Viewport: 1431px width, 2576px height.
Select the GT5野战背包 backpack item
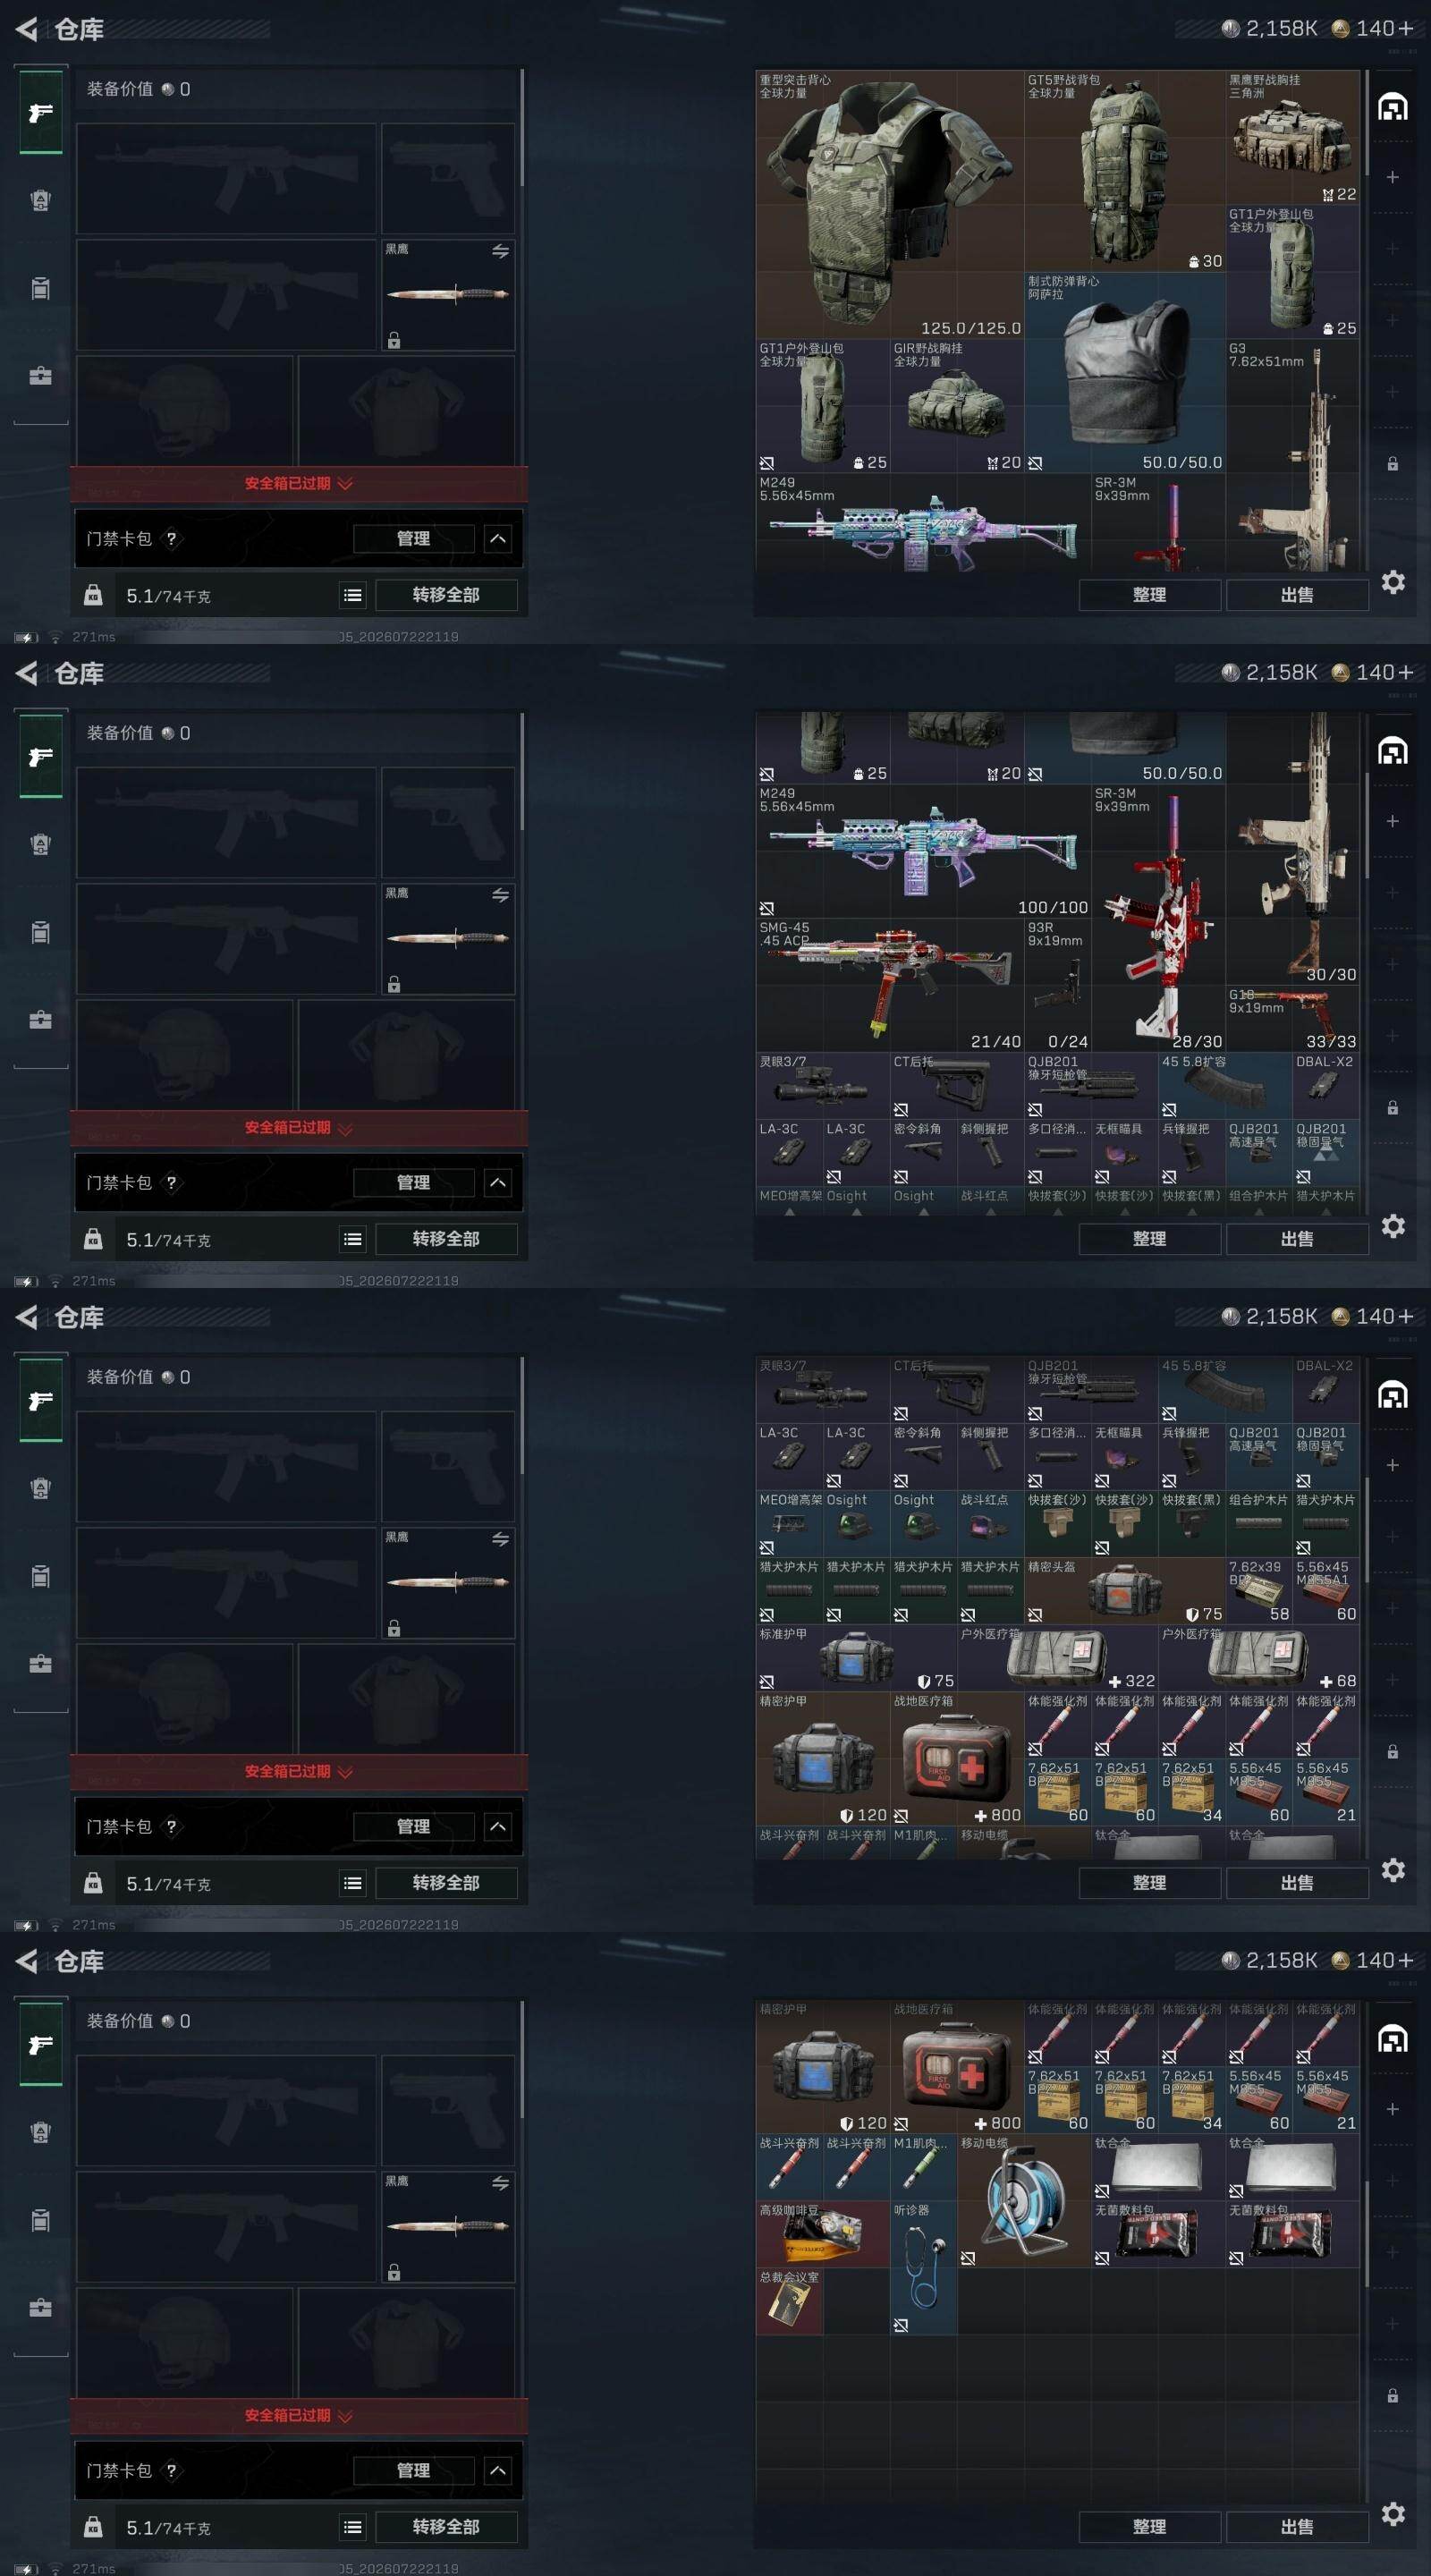coord(1124,171)
